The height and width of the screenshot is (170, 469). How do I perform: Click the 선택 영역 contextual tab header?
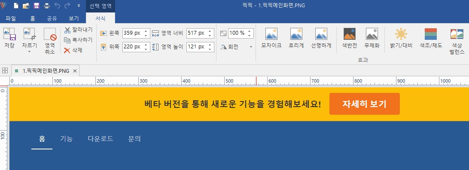(100, 6)
